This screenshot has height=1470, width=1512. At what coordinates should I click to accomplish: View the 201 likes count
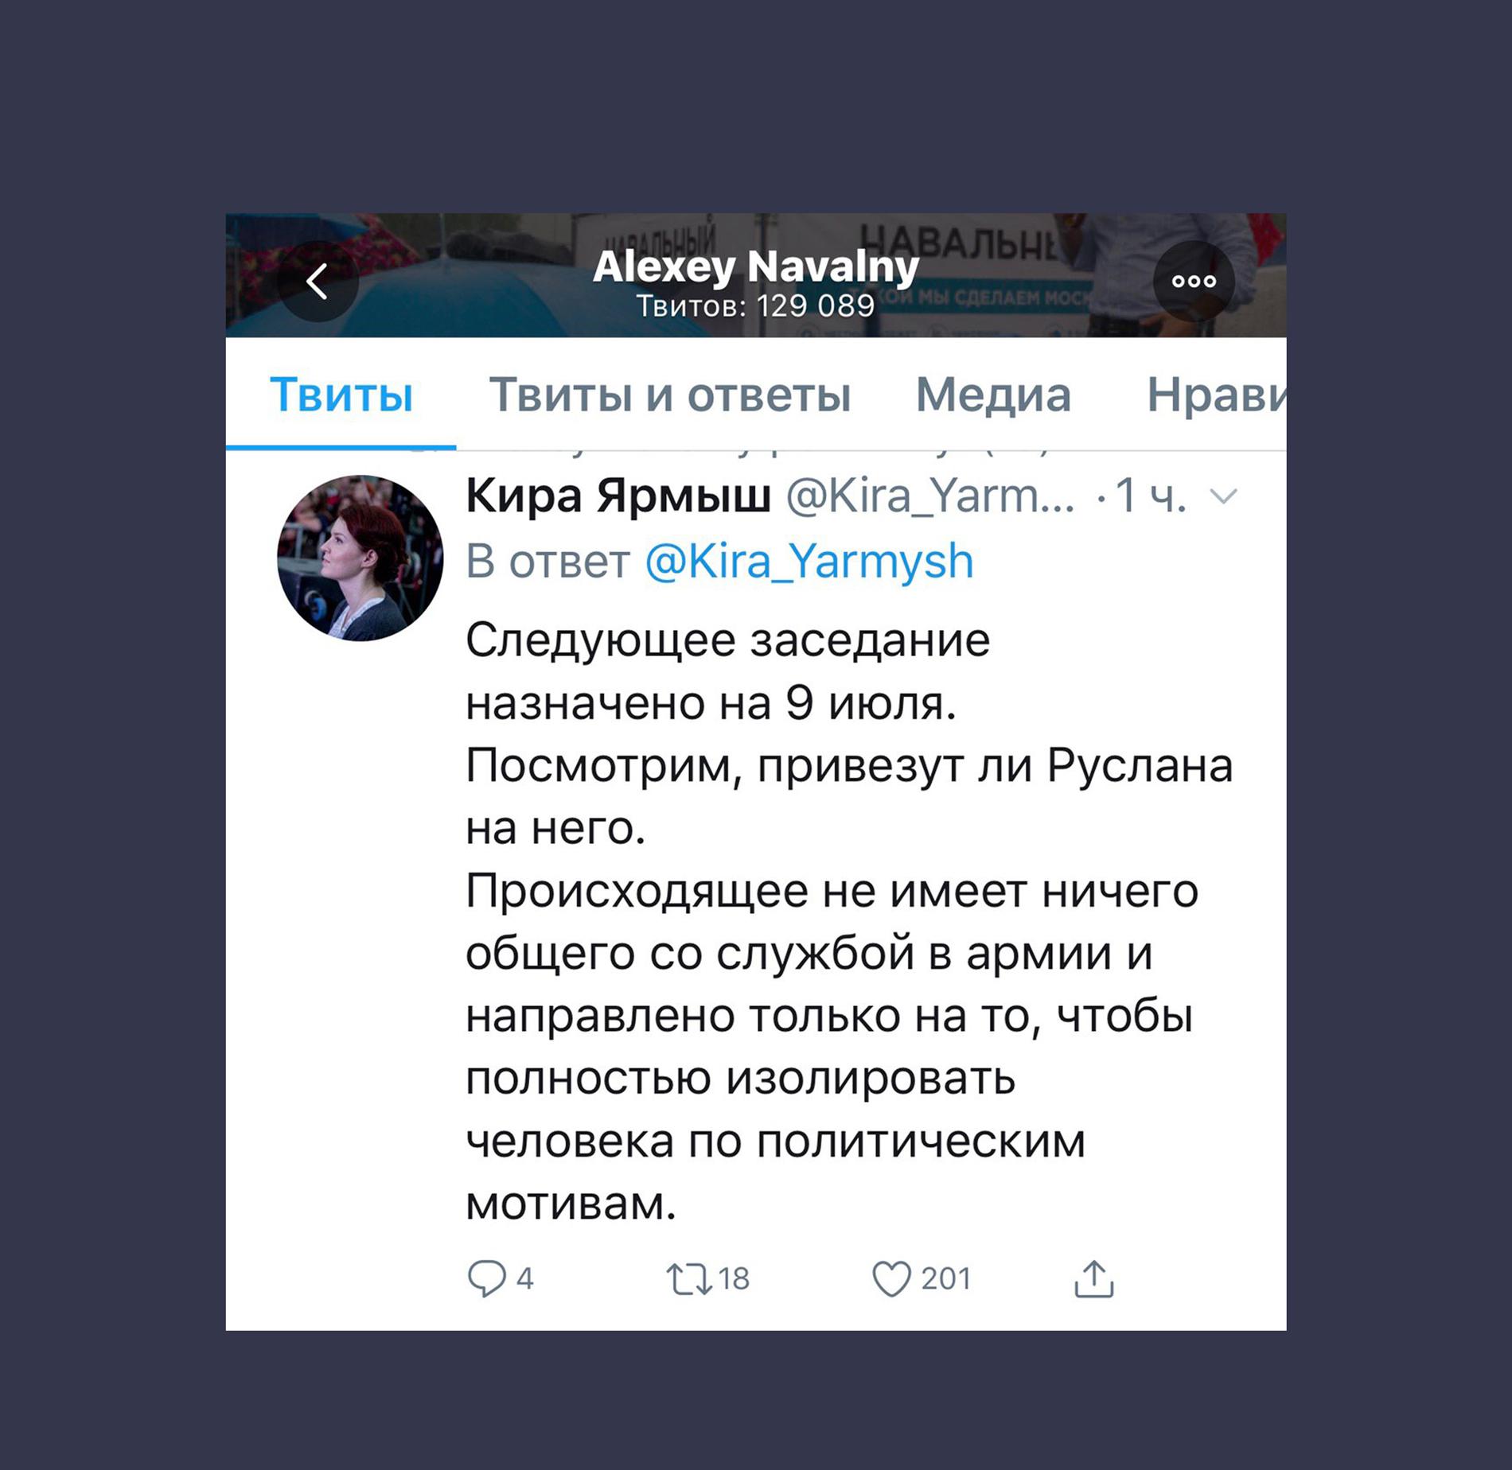(946, 1279)
